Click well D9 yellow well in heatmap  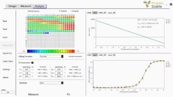[x=44, y=23]
